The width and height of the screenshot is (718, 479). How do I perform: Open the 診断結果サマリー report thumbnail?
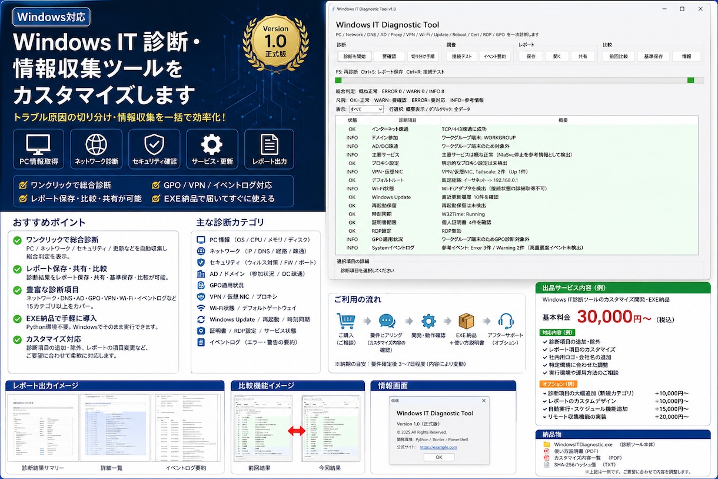[x=42, y=428]
